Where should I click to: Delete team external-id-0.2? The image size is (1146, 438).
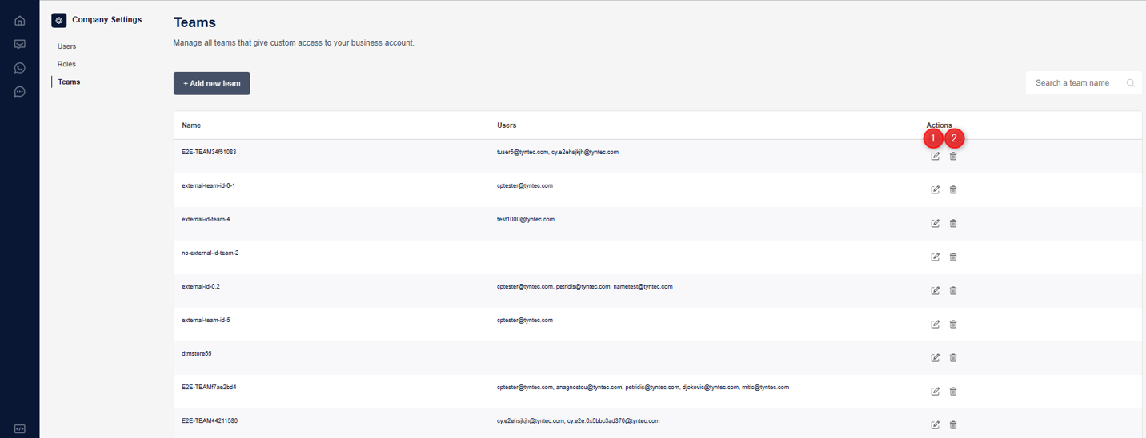[x=953, y=290]
